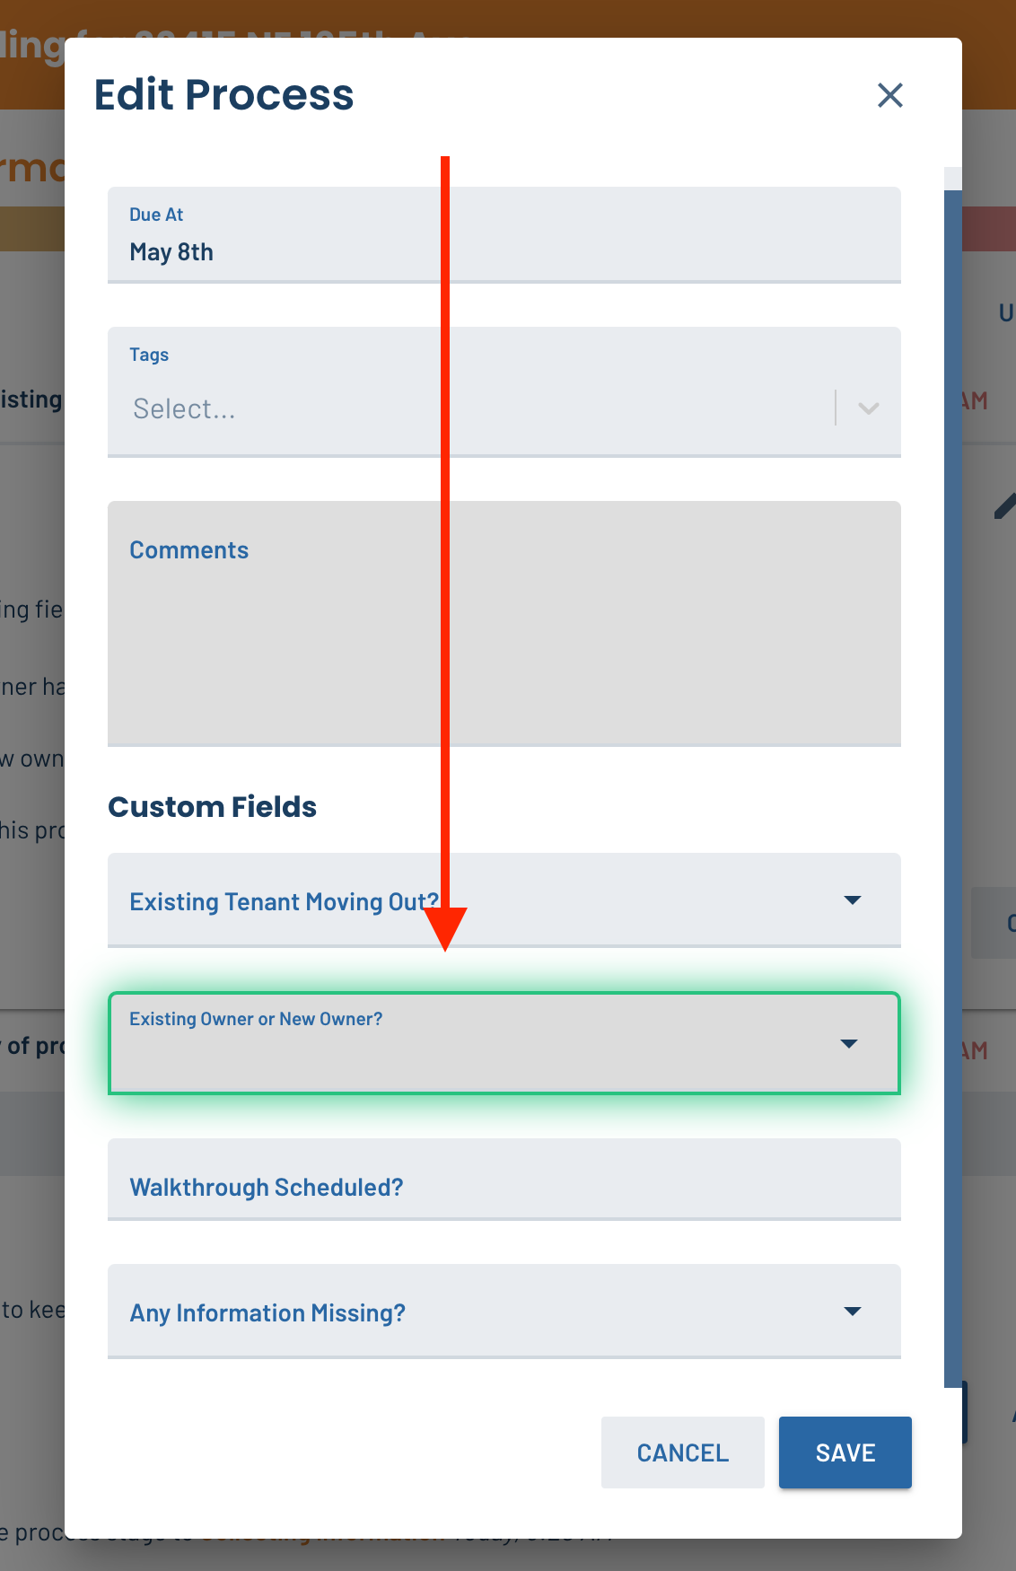
Task: Click the Walkthrough Scheduled field
Action: click(x=504, y=1180)
